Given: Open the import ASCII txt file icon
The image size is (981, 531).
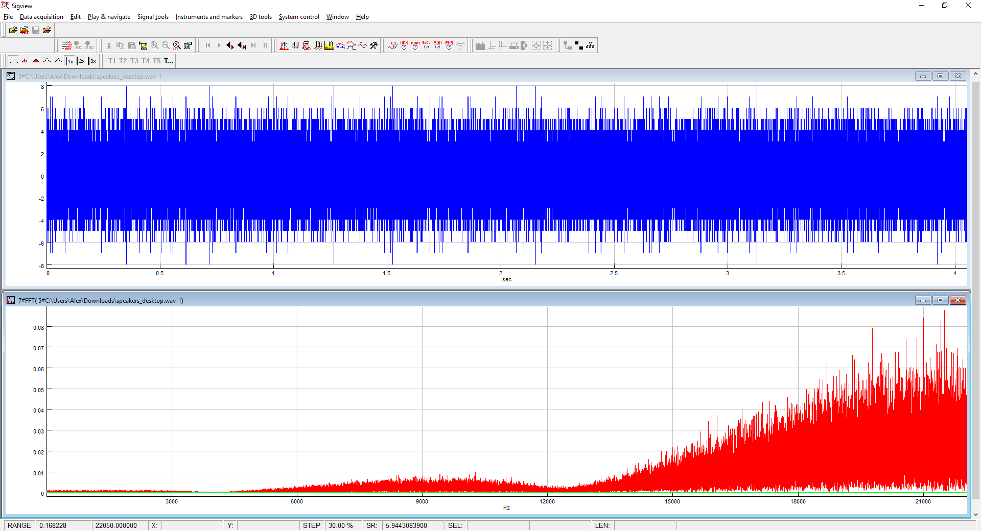Looking at the screenshot, I should tap(24, 30).
